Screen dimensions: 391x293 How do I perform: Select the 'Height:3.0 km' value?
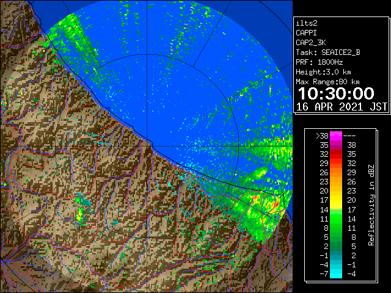coord(323,72)
